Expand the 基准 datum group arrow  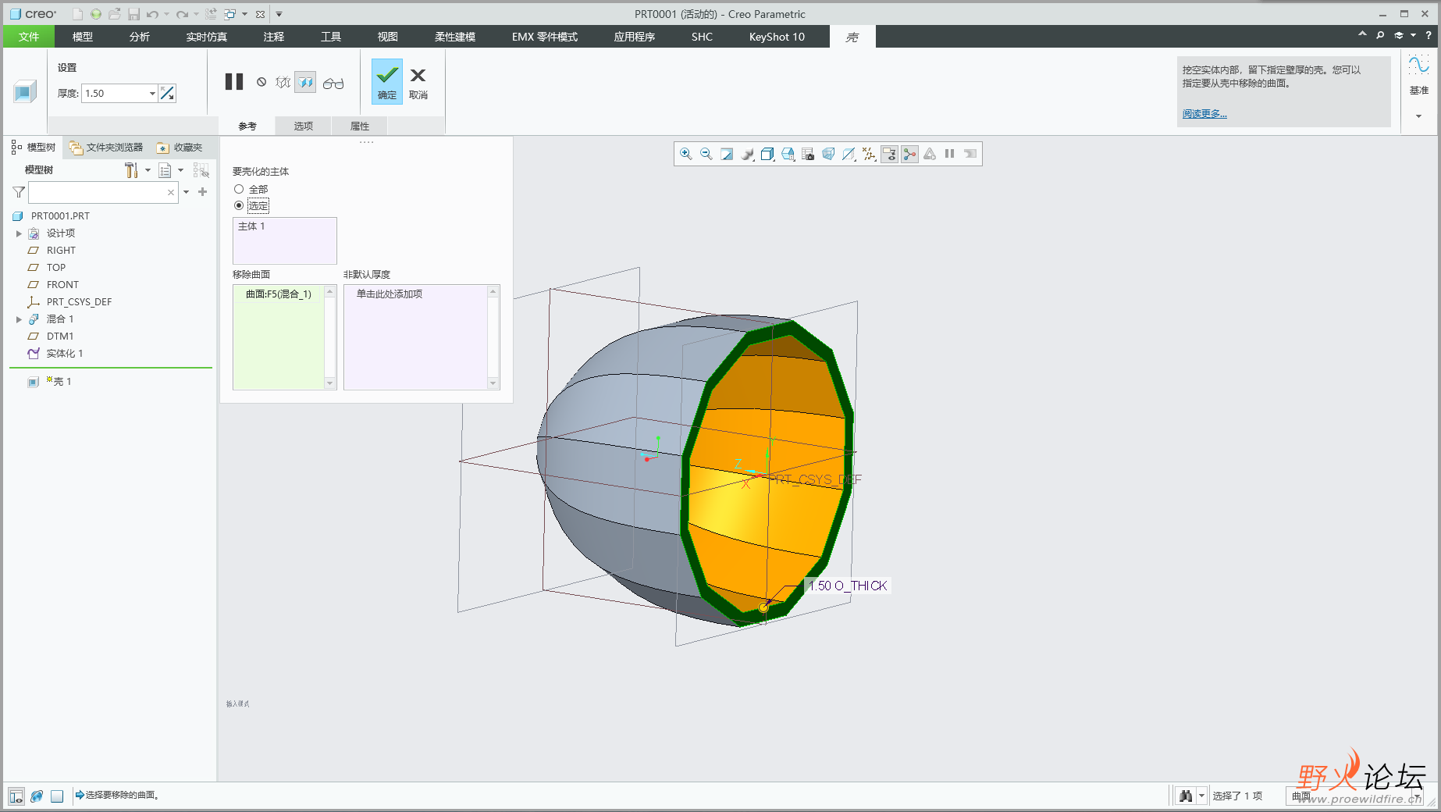click(x=1418, y=116)
